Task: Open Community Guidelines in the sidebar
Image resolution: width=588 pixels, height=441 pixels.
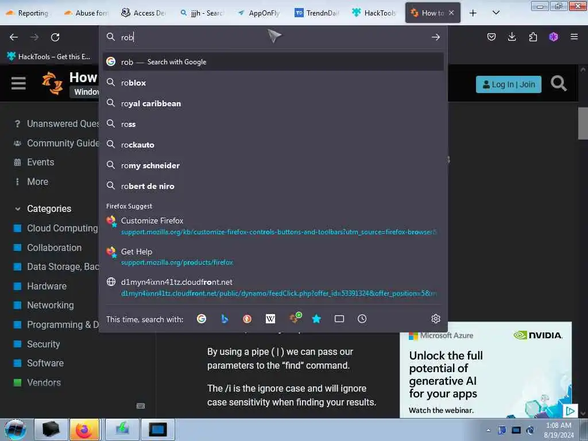Action: pos(56,143)
